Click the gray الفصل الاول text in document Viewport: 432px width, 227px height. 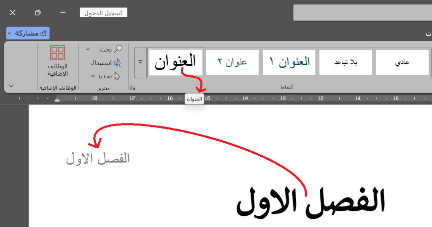[97, 159]
